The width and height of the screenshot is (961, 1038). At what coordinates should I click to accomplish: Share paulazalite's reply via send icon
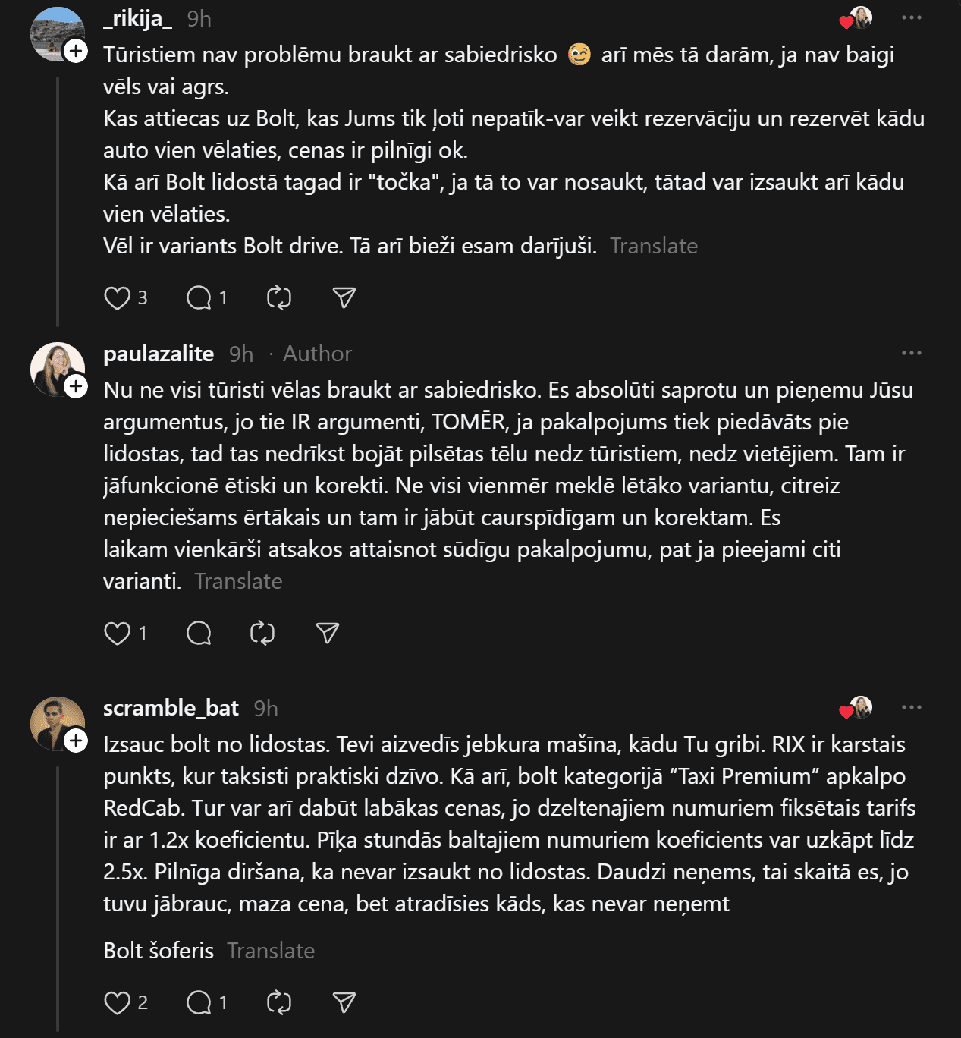(x=328, y=634)
